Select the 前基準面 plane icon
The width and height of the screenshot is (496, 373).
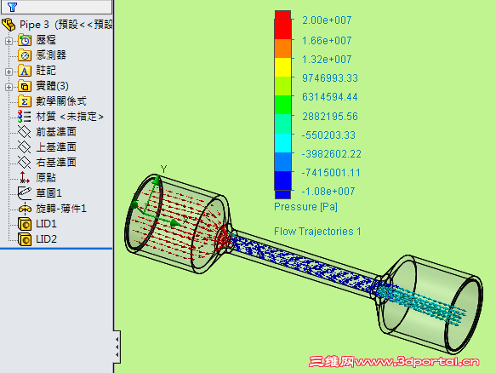[x=25, y=132]
